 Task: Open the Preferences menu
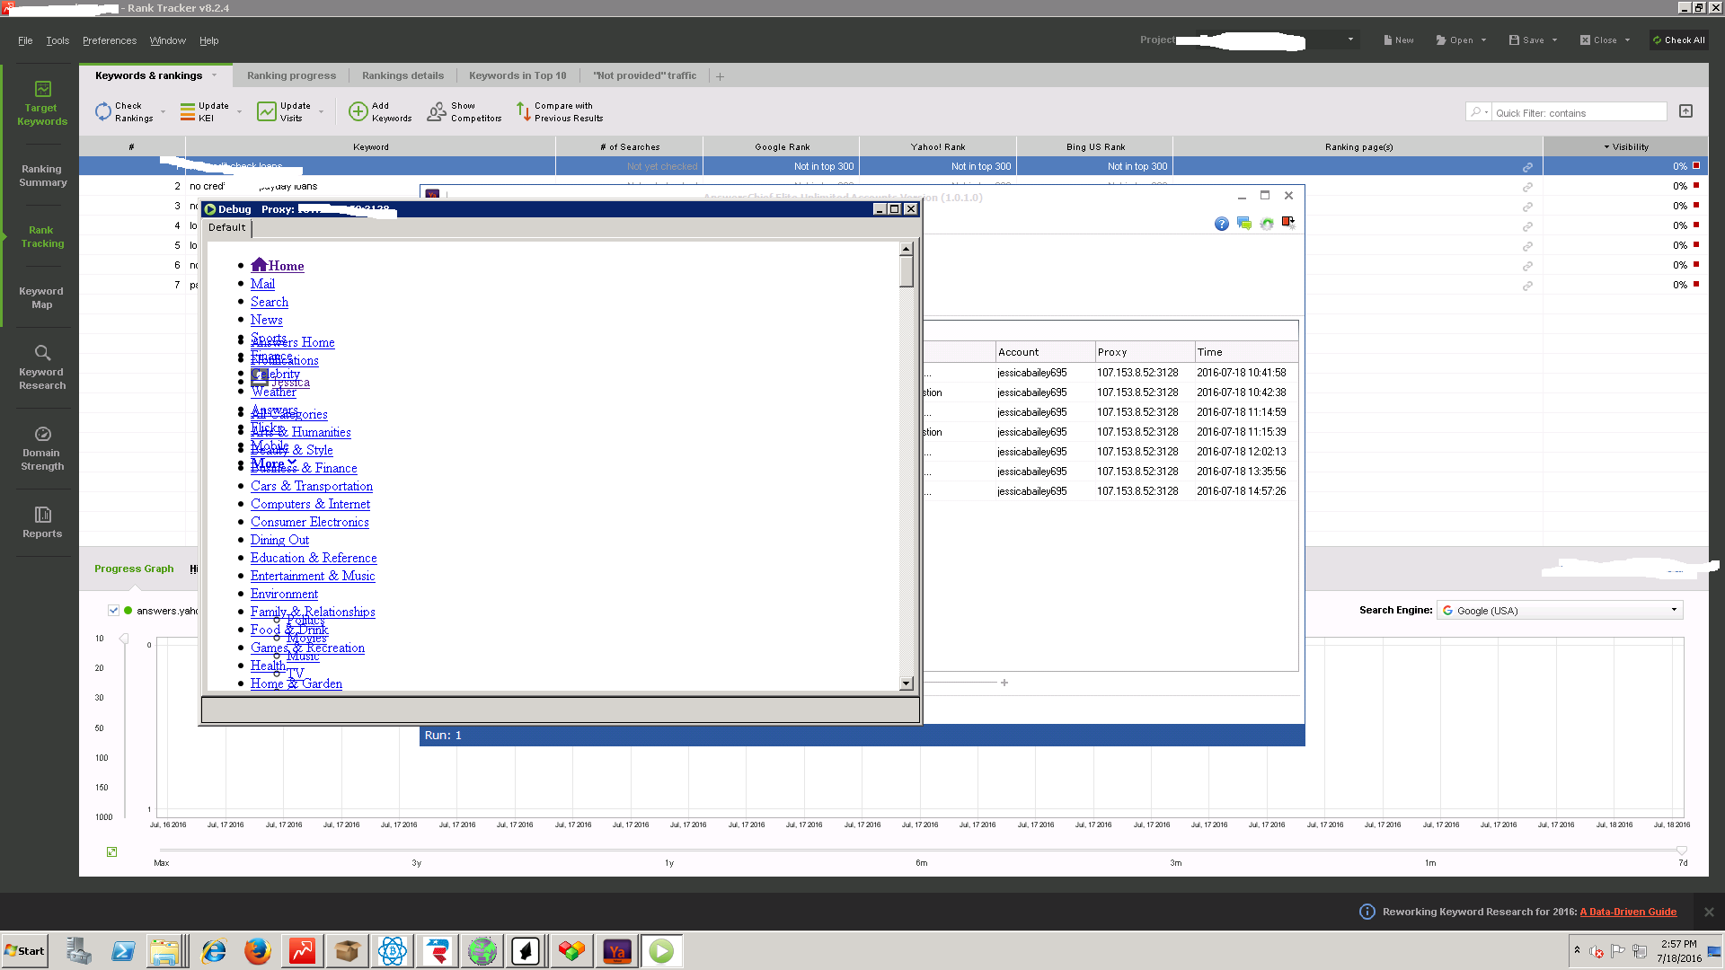point(110,40)
